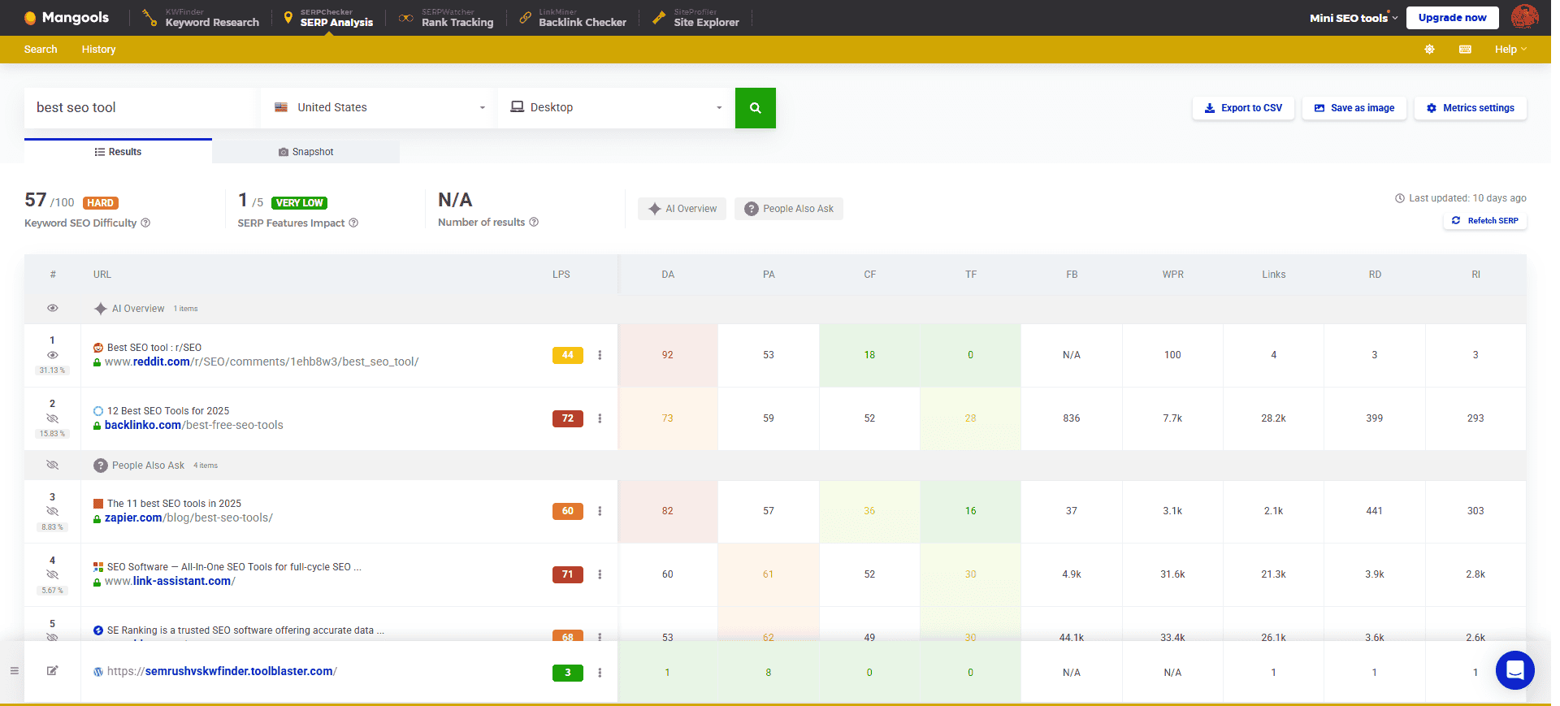Edit the compared URL pencil icon
Screen dimensions: 1560x706
[52, 671]
